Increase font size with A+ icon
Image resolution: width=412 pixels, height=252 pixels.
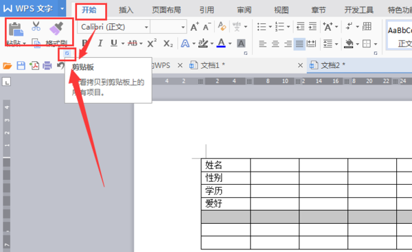(194, 27)
